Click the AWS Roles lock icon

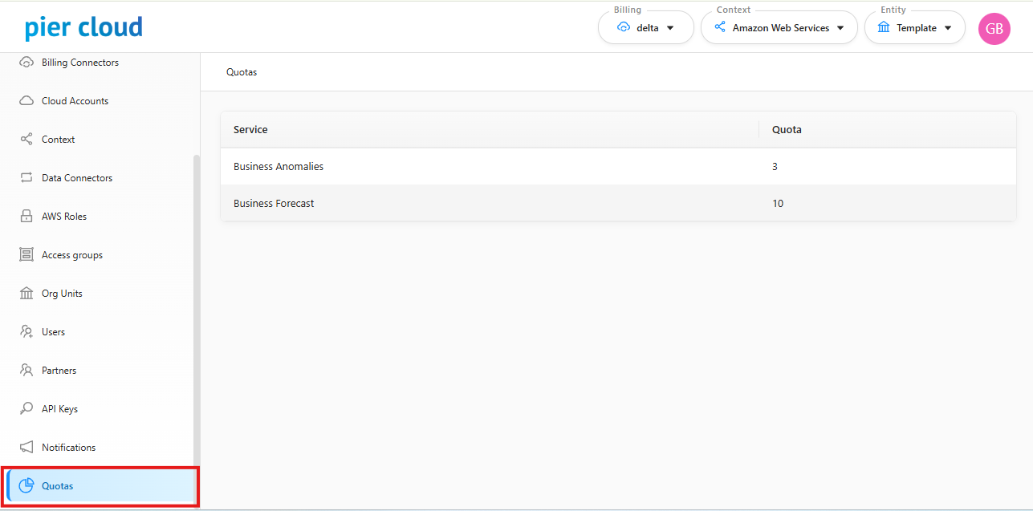click(26, 217)
